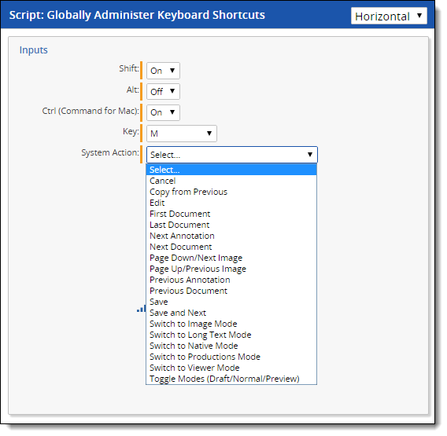Viewport: 447px width, 436px height.
Task: Open the Horizontal layout dropdown
Action: tap(389, 16)
